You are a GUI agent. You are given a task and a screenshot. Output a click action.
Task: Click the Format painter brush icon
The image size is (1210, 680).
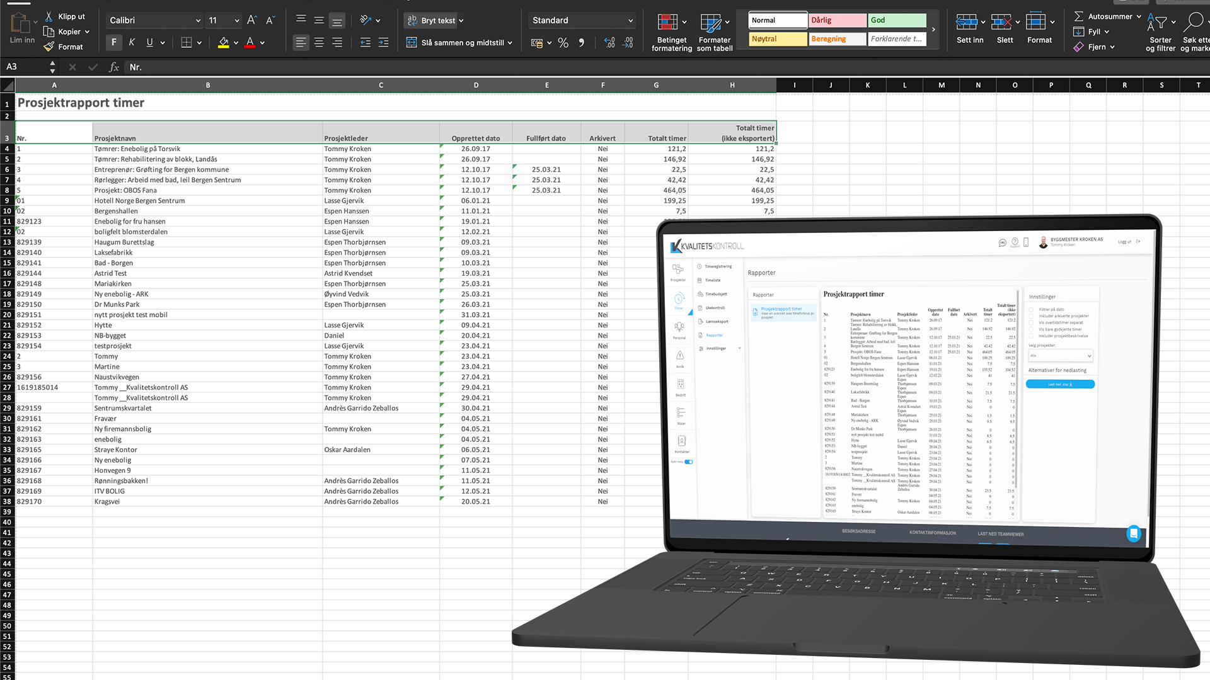[x=49, y=47]
